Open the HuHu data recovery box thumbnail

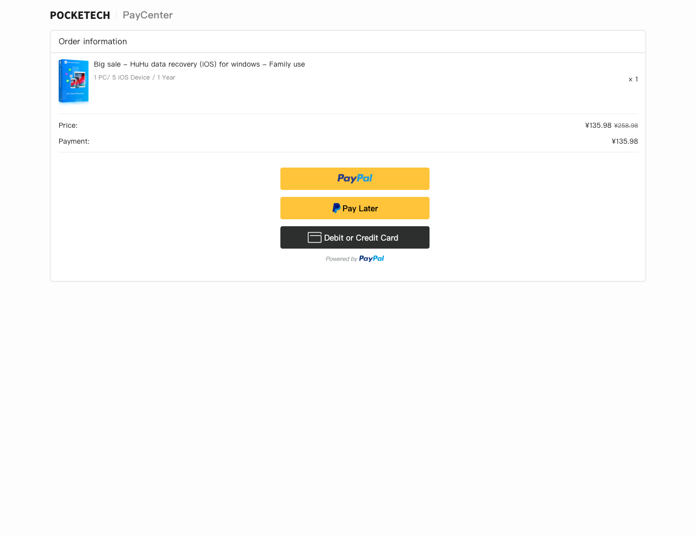(74, 81)
